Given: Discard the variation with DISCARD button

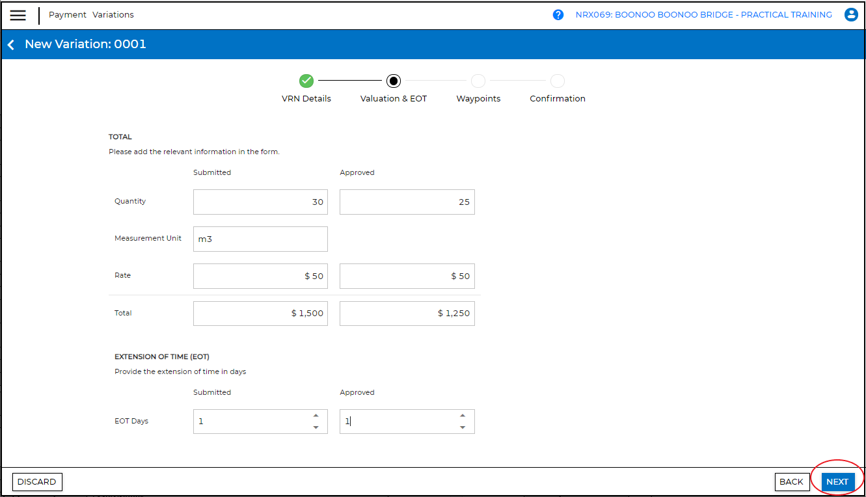Looking at the screenshot, I should pyautogui.click(x=37, y=482).
